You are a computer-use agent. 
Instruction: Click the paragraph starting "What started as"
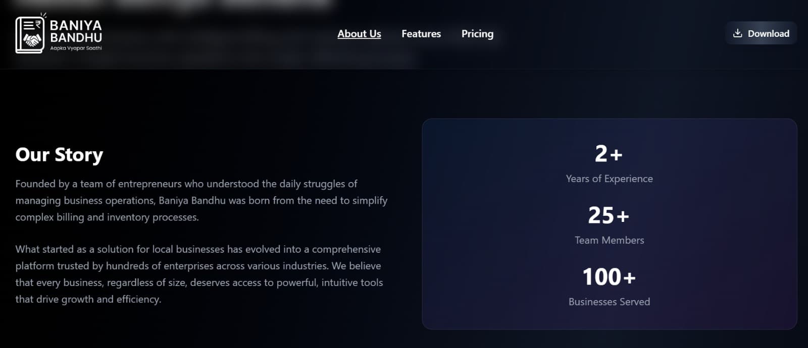tap(199, 274)
